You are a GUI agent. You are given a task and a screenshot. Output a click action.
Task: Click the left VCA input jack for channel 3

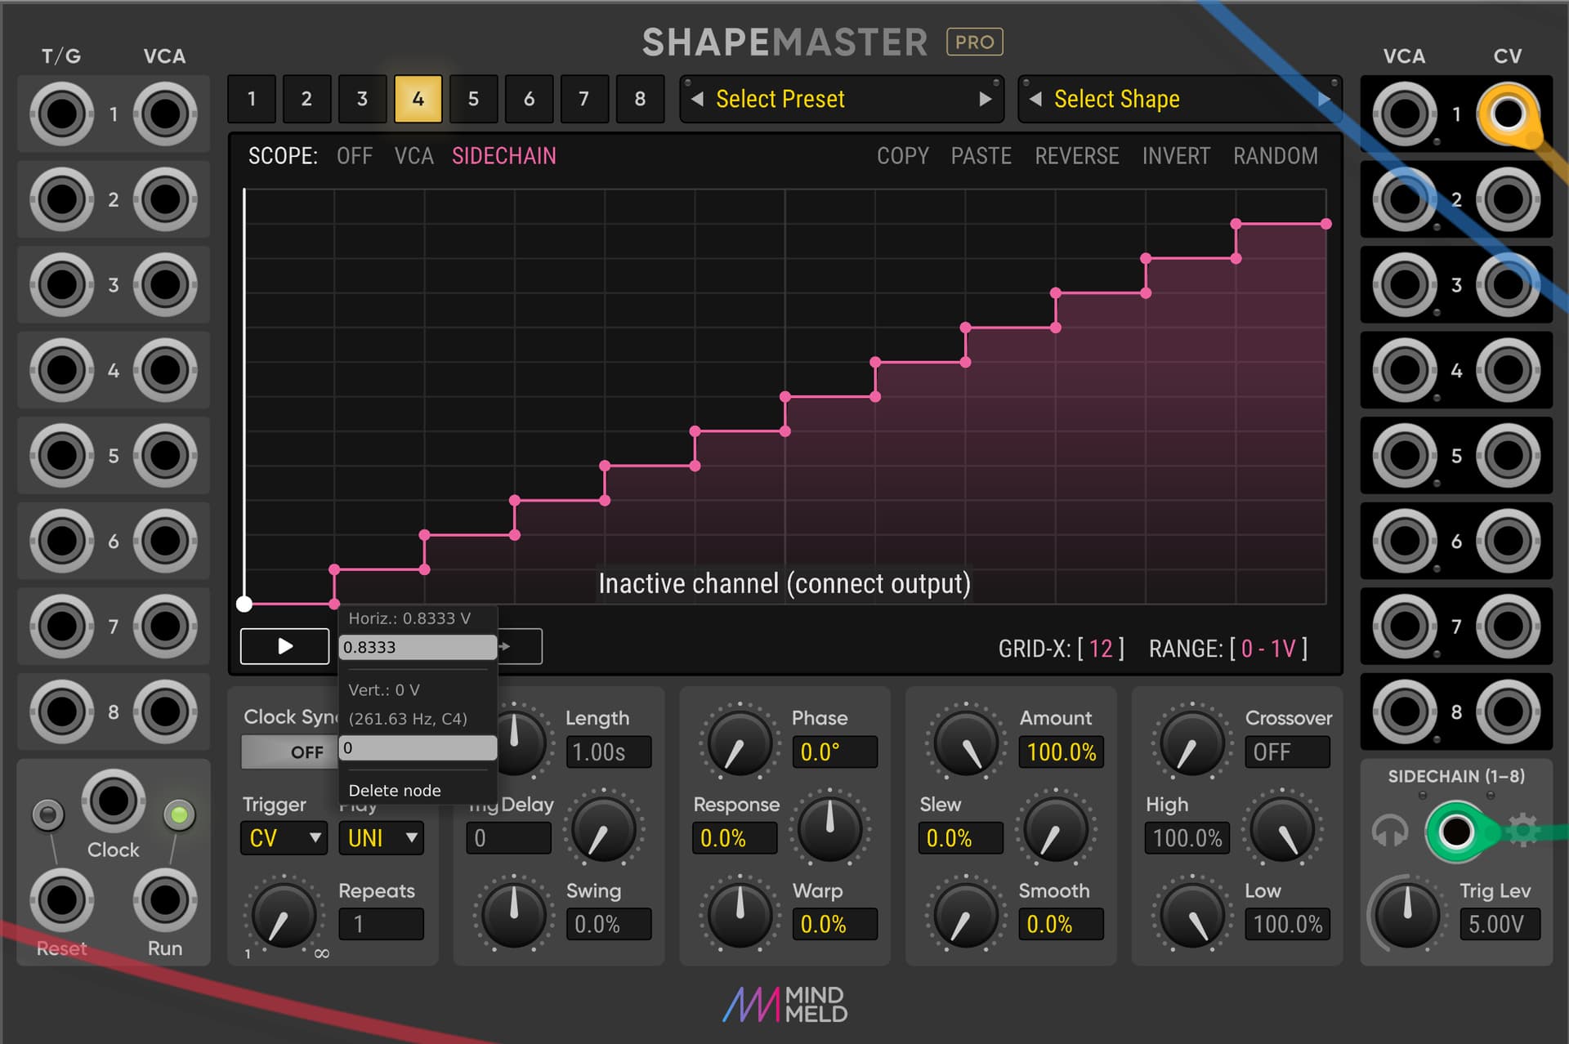point(164,285)
